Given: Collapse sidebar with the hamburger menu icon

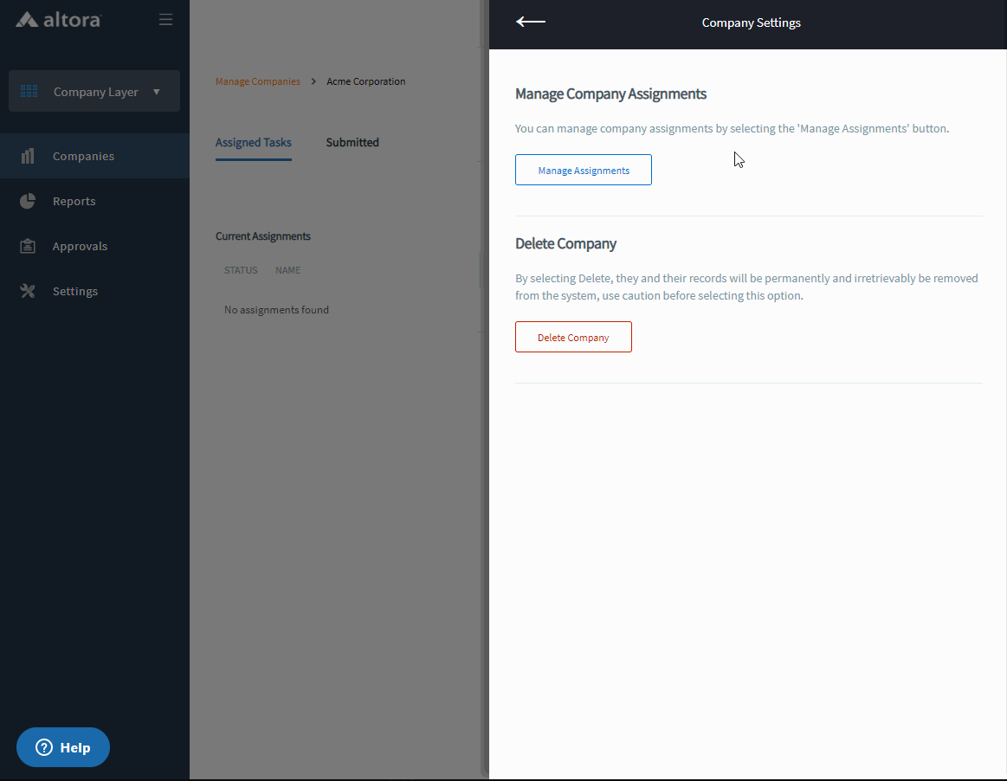Looking at the screenshot, I should (165, 20).
